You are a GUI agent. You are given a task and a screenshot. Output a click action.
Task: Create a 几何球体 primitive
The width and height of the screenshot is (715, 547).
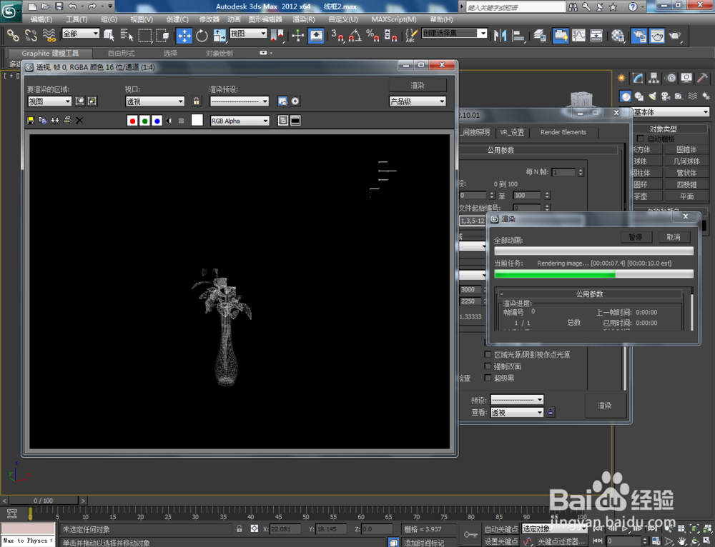click(x=686, y=161)
